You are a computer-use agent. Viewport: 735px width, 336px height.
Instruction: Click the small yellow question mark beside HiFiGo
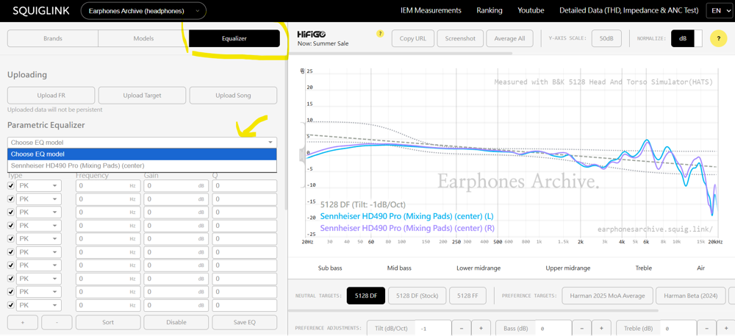[380, 34]
